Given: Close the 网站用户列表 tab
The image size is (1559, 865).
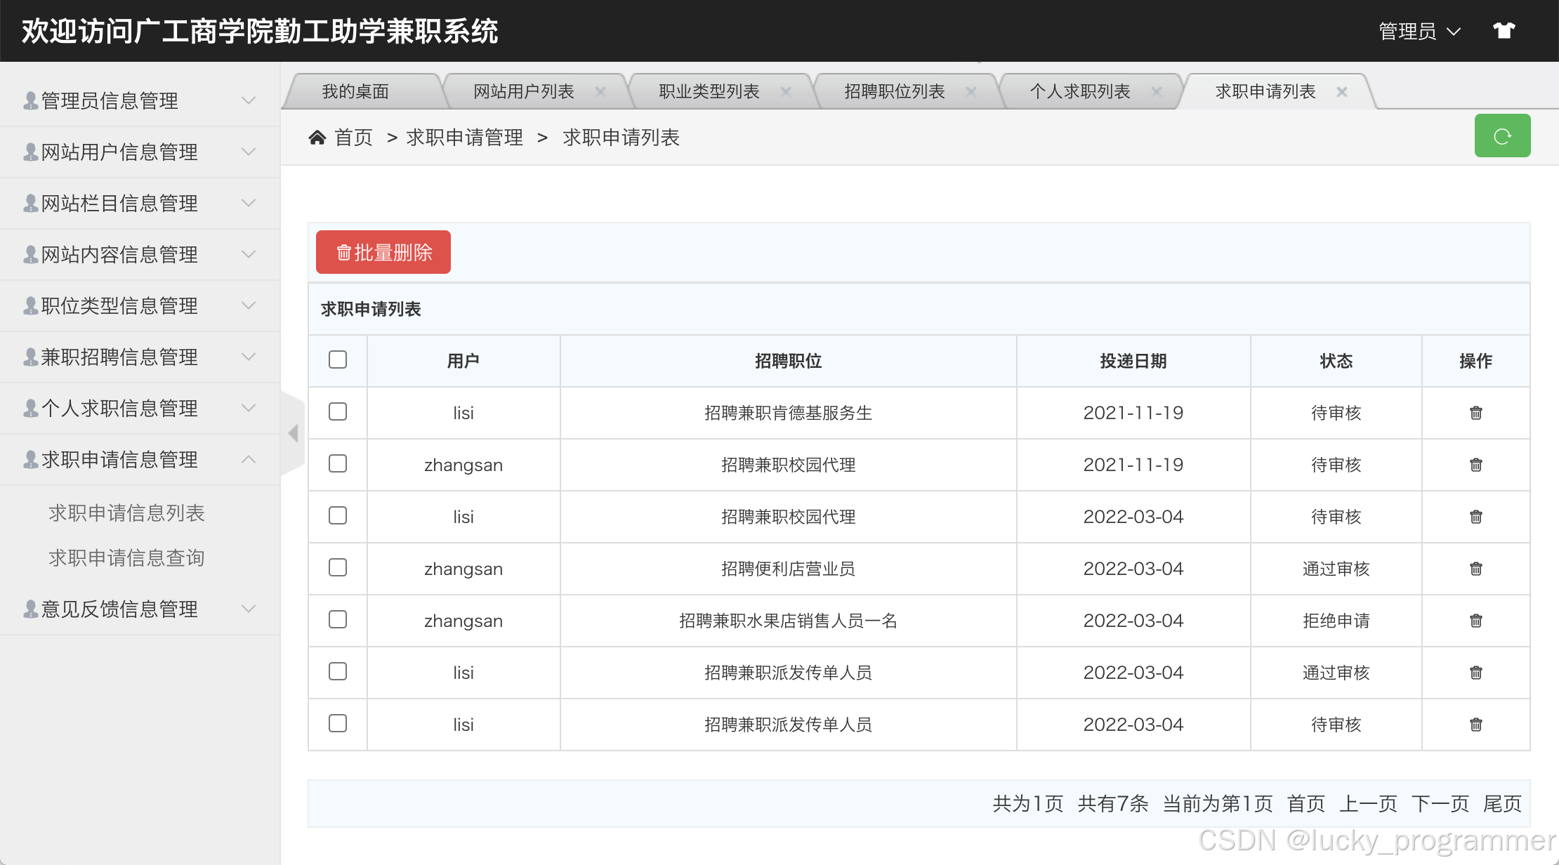Looking at the screenshot, I should pos(600,92).
